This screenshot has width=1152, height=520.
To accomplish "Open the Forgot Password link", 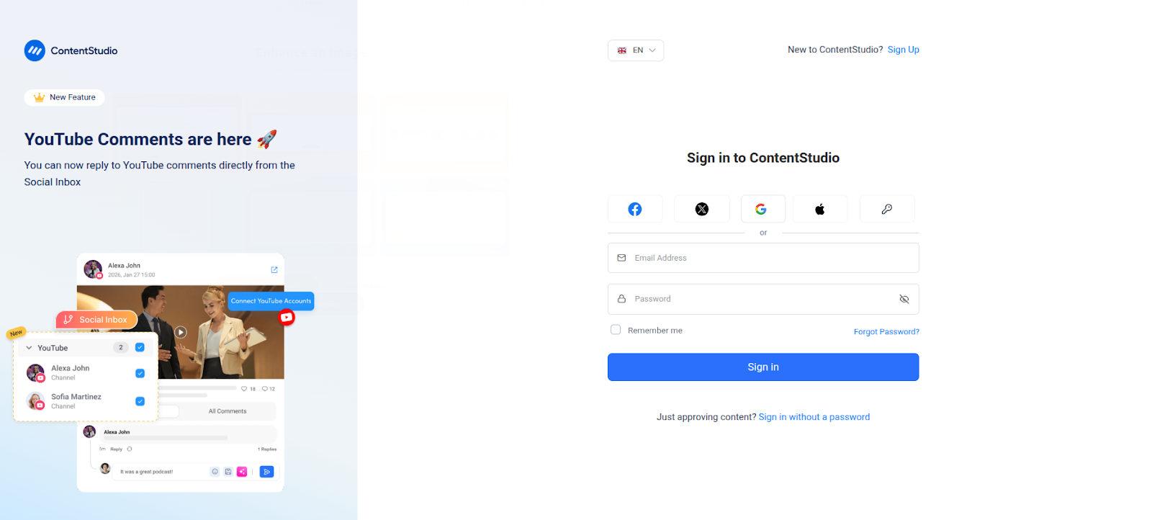I will tap(886, 332).
